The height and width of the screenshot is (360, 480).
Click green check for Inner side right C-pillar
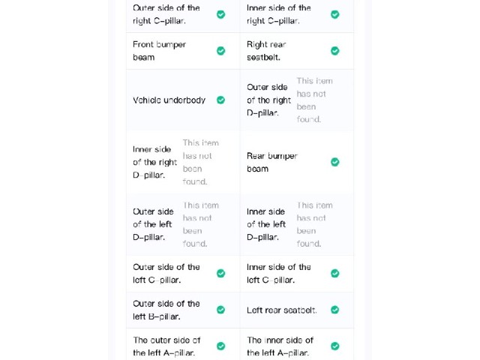tap(335, 14)
